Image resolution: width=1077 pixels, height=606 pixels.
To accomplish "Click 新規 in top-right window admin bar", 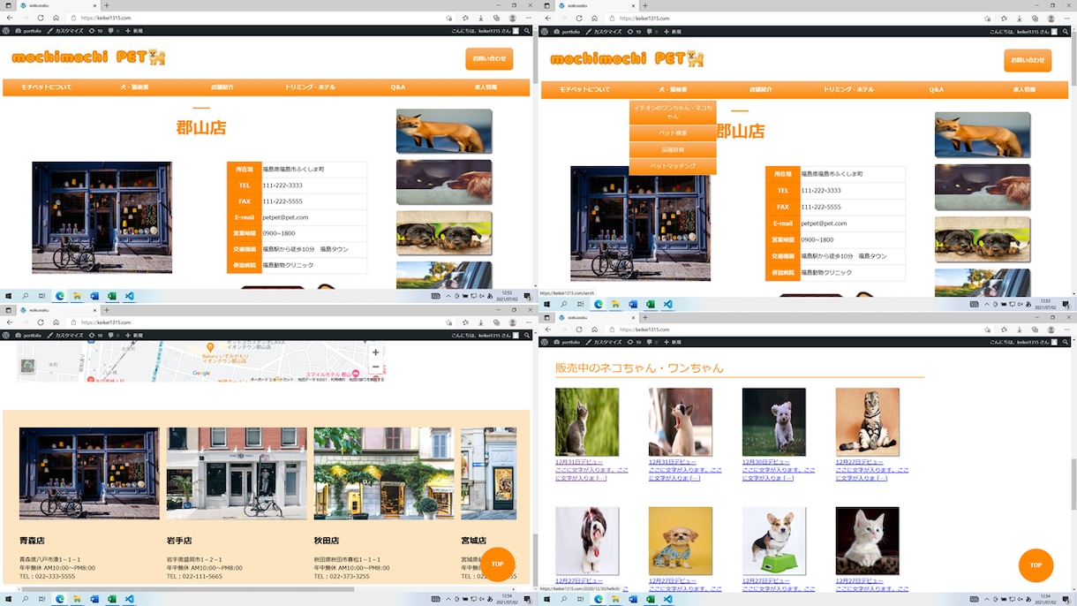I will pos(673,32).
